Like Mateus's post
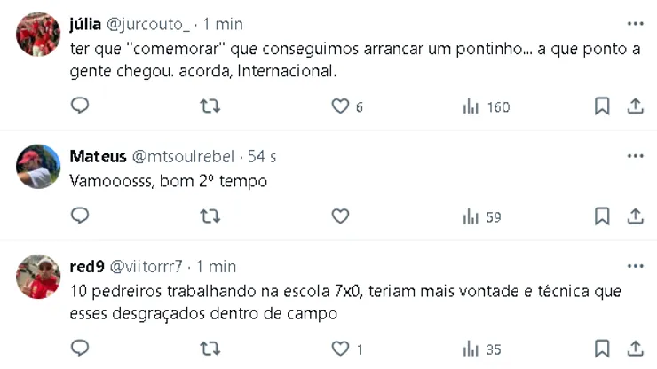This screenshot has width=657, height=369. (340, 216)
